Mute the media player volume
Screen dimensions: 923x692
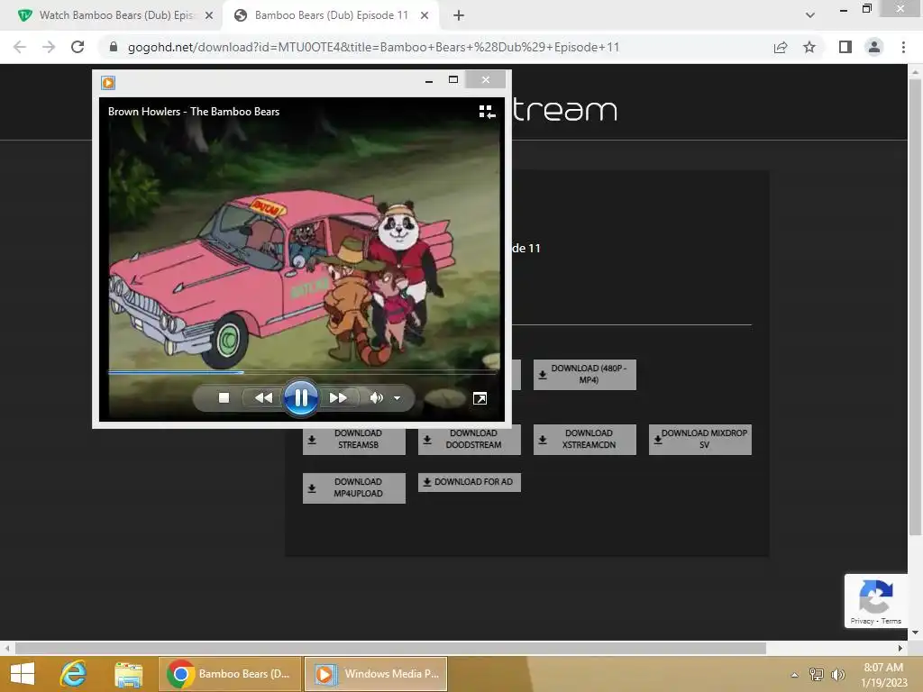(x=376, y=398)
